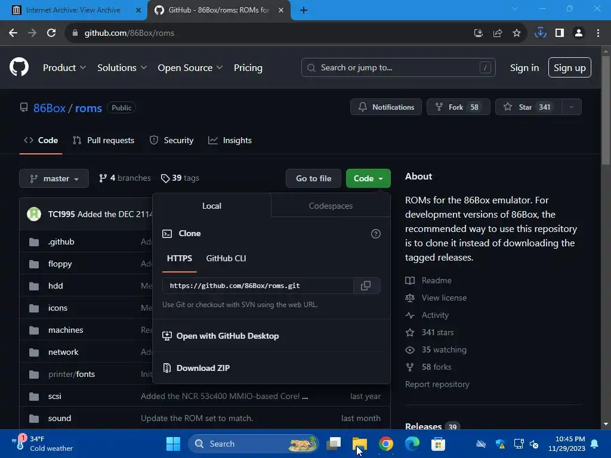Expand Solutions navigation menu

click(122, 68)
